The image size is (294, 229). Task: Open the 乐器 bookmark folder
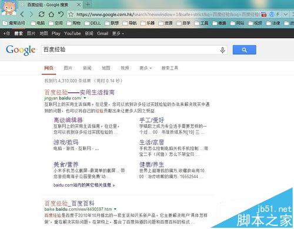pos(148,23)
